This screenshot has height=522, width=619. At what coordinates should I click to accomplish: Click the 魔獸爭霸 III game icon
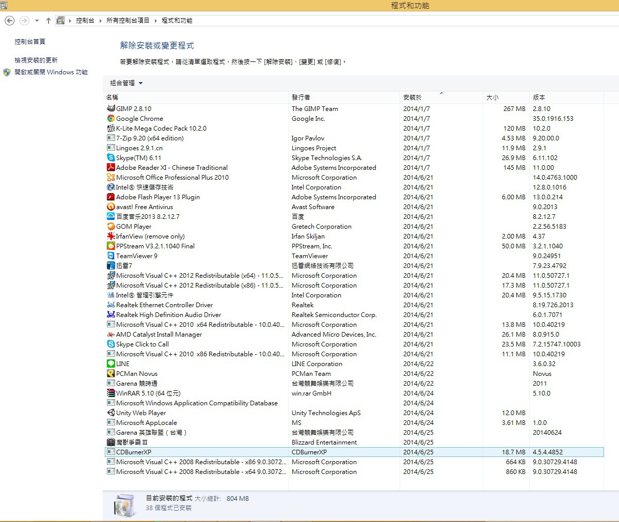[x=111, y=442]
